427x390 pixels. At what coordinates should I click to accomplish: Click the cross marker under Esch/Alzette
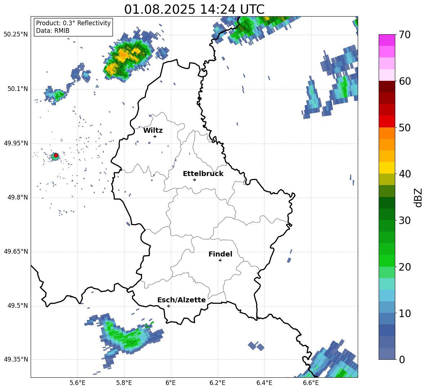(168, 306)
